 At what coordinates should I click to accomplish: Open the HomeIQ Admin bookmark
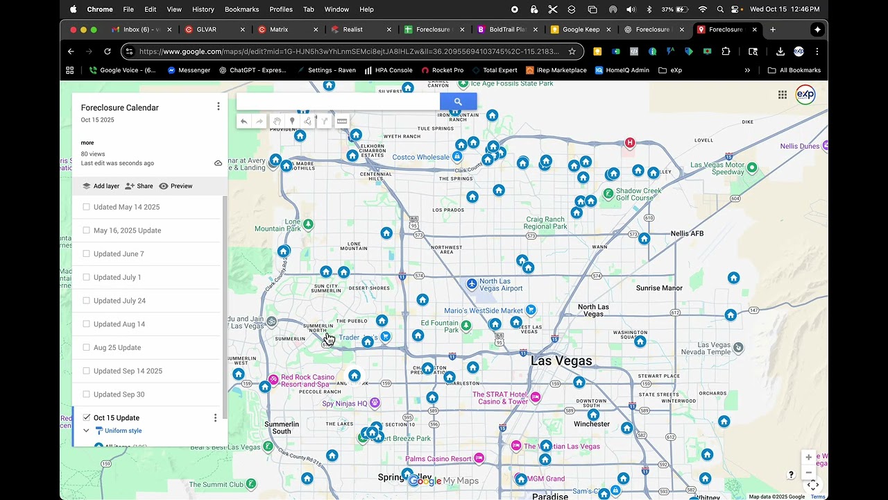pyautogui.click(x=622, y=70)
